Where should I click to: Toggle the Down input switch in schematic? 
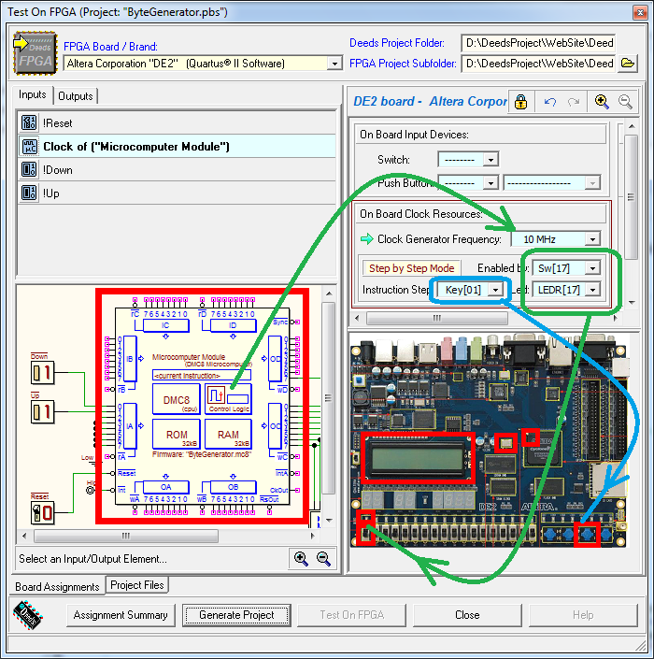pyautogui.click(x=42, y=373)
